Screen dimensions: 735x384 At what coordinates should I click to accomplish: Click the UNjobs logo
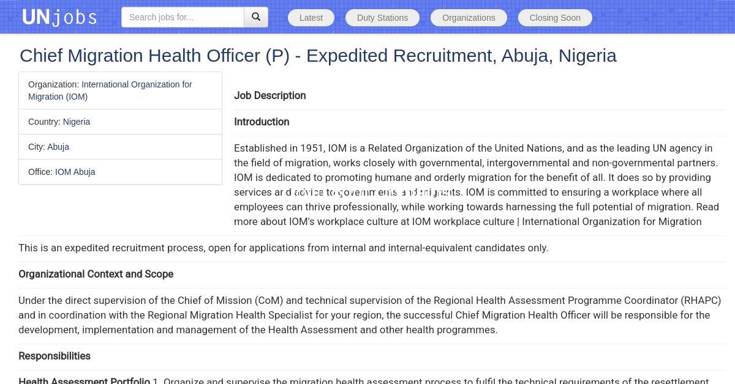59,17
